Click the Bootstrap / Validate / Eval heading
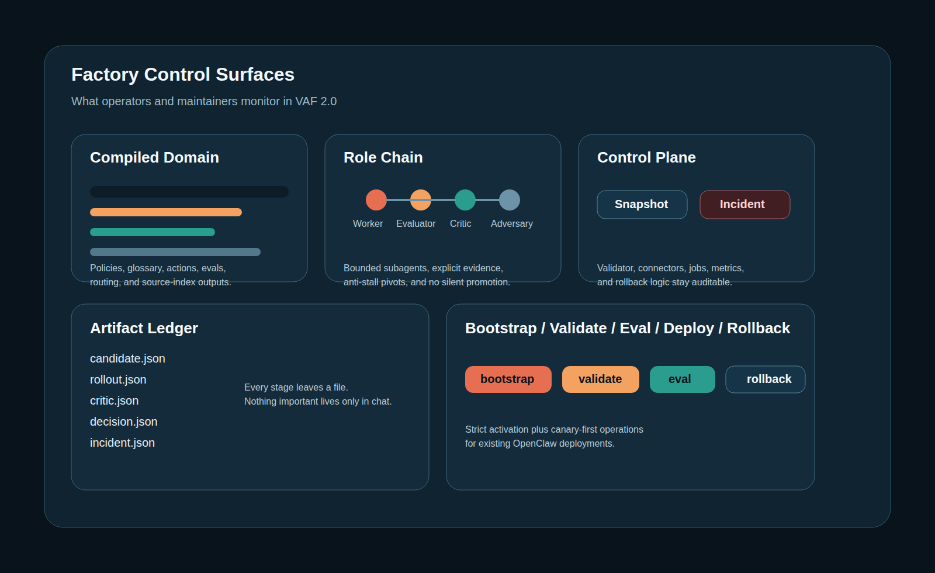This screenshot has width=935, height=573. point(628,328)
